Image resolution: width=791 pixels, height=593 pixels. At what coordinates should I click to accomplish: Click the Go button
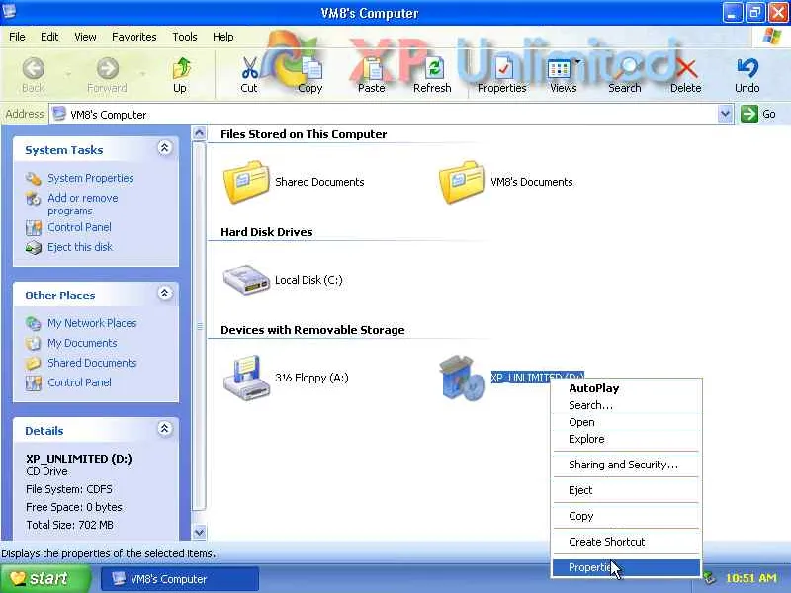pyautogui.click(x=758, y=114)
